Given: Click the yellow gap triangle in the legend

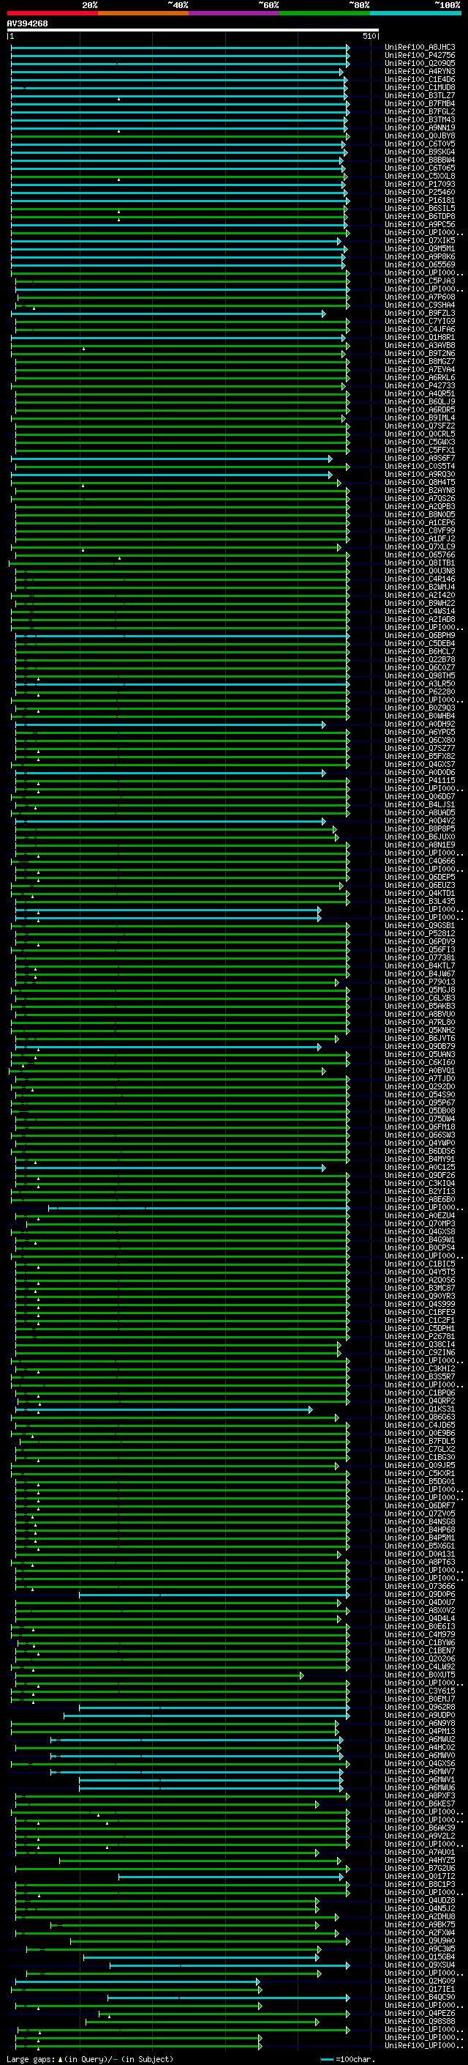Looking at the screenshot, I should (x=60, y=2058).
